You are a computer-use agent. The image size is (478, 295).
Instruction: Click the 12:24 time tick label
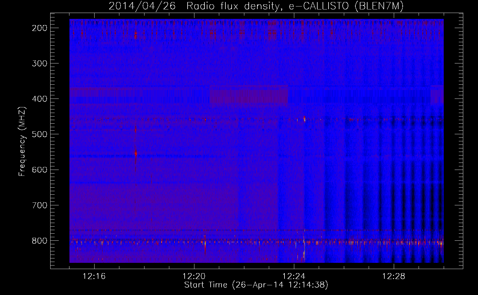click(294, 276)
